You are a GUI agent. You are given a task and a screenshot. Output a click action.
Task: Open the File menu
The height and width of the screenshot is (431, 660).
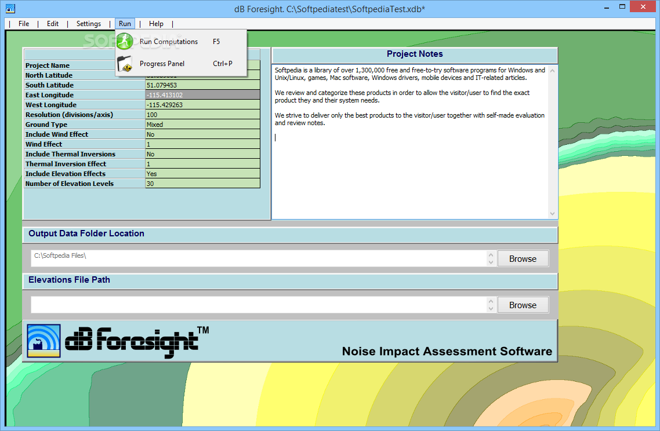[x=24, y=24]
